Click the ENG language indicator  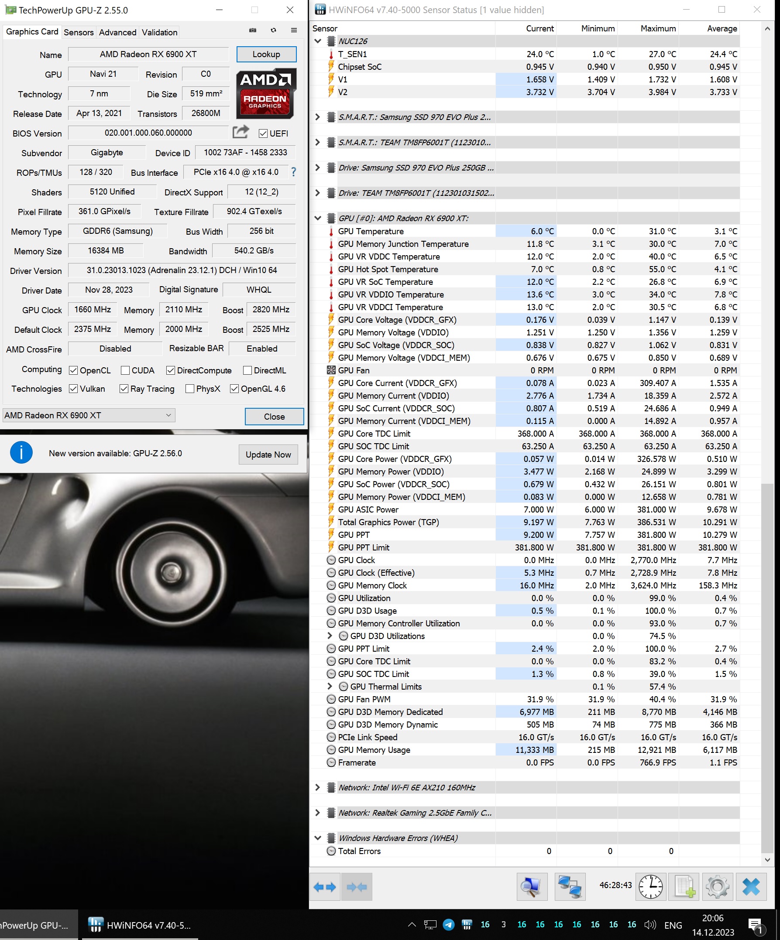point(673,925)
